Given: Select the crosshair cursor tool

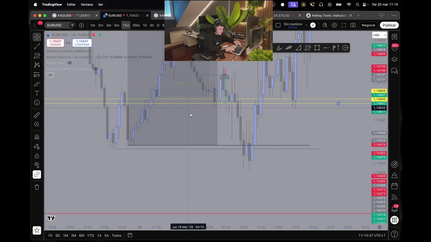Looking at the screenshot, I should click(37, 37).
